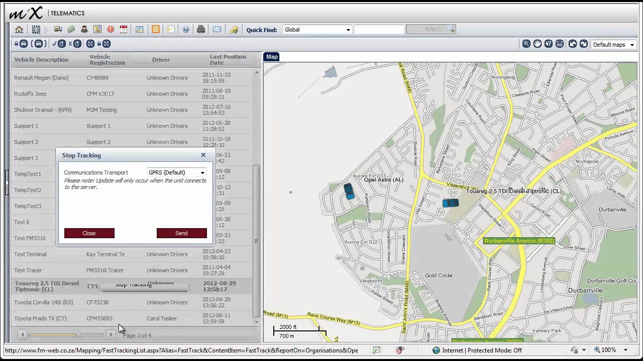Go to the previous page arrow
643x361 pixels.
pos(23,334)
